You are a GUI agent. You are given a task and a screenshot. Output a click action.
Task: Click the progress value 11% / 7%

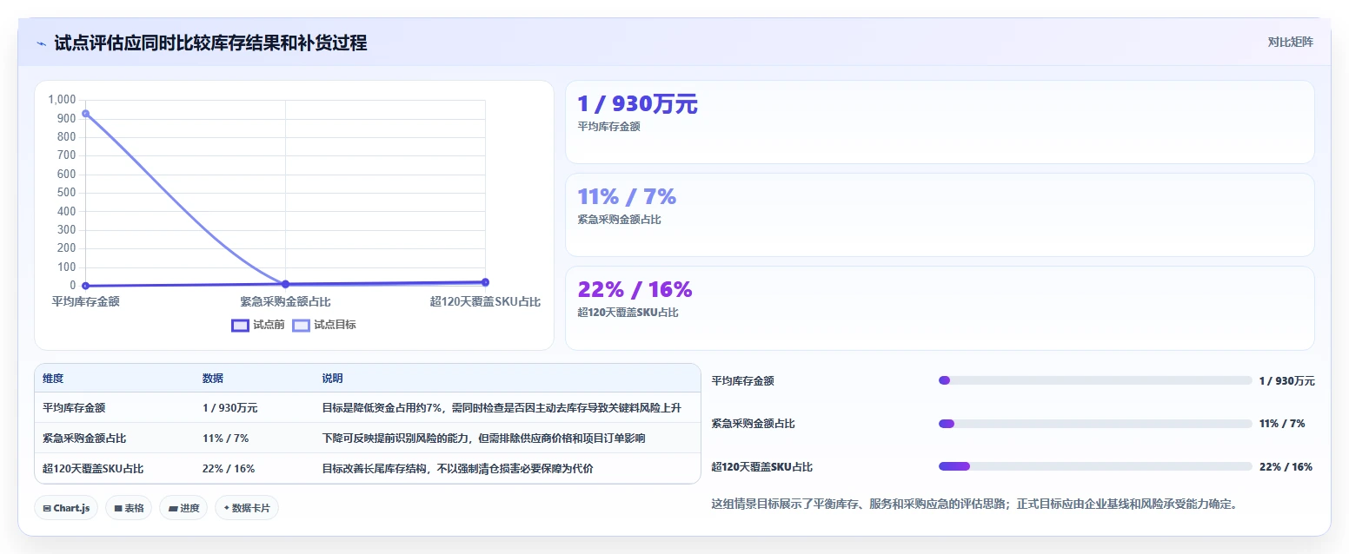pos(1282,424)
